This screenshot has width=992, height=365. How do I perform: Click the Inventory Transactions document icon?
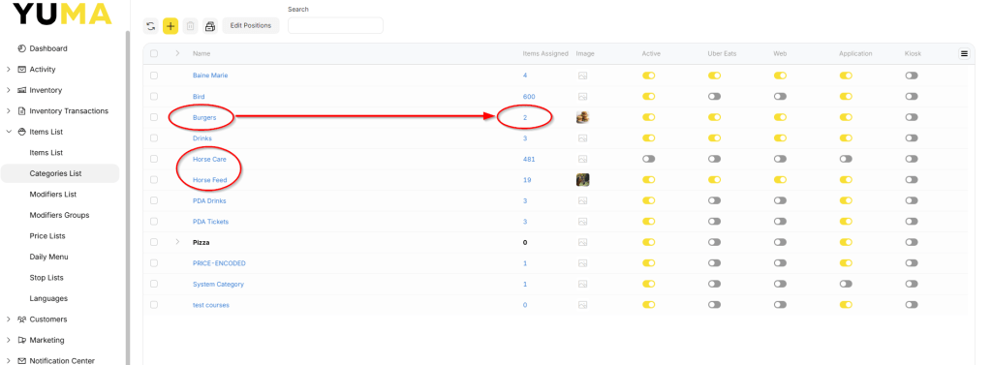[22, 111]
